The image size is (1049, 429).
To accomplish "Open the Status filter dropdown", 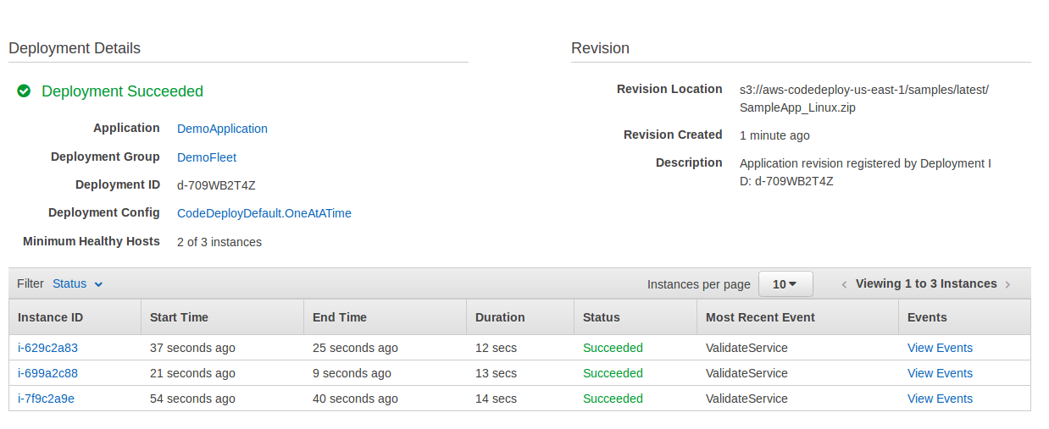I will coord(77,283).
